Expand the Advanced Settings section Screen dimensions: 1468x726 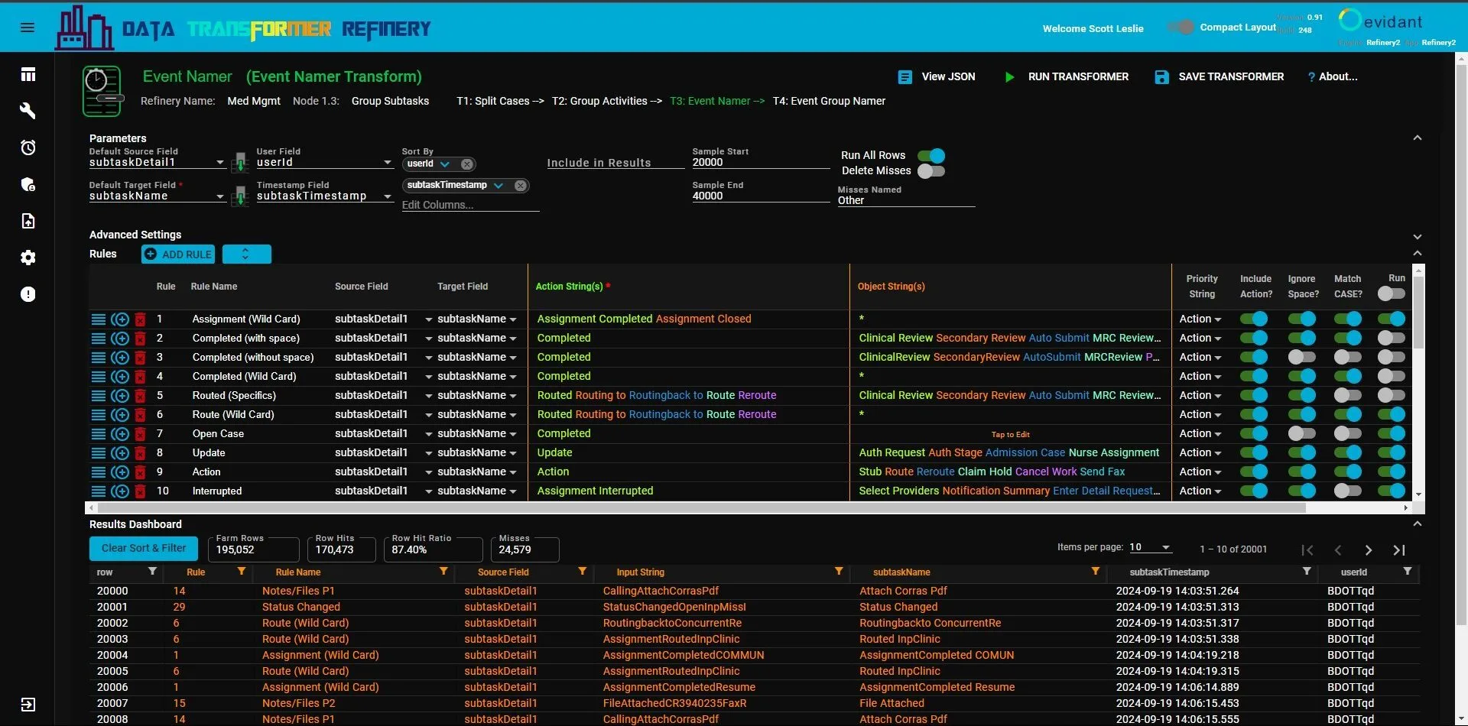pyautogui.click(x=1417, y=237)
